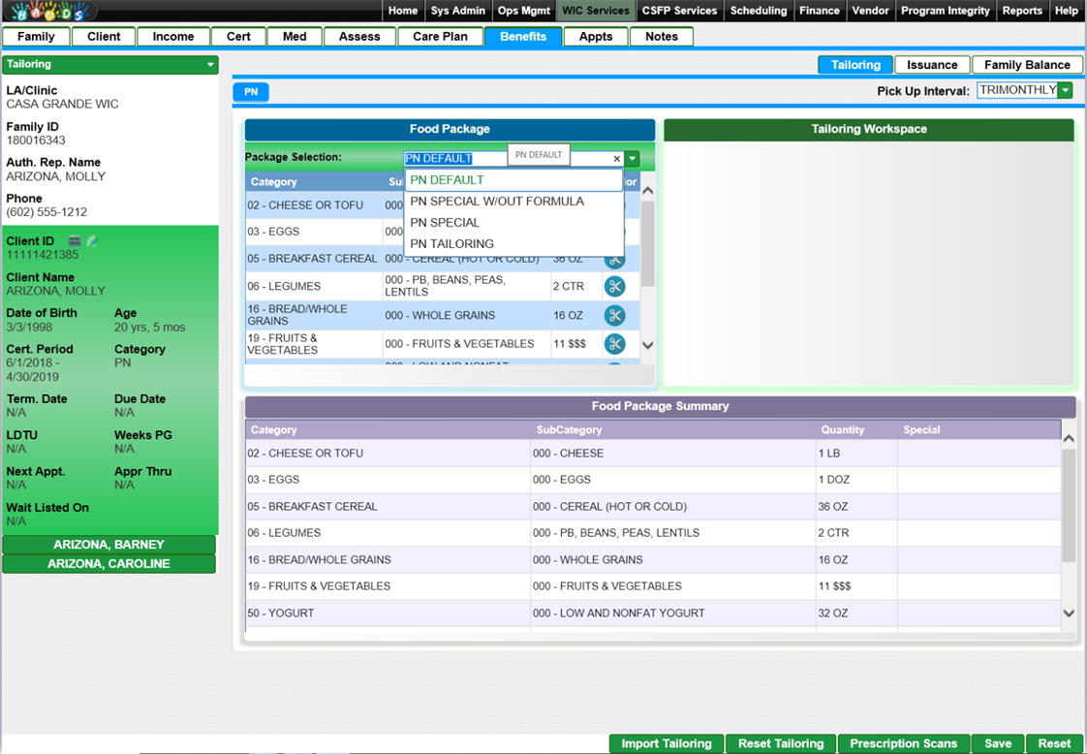Viewport: 1087px width, 754px height.
Task: Clear the Package Selection with the X
Action: click(x=617, y=159)
